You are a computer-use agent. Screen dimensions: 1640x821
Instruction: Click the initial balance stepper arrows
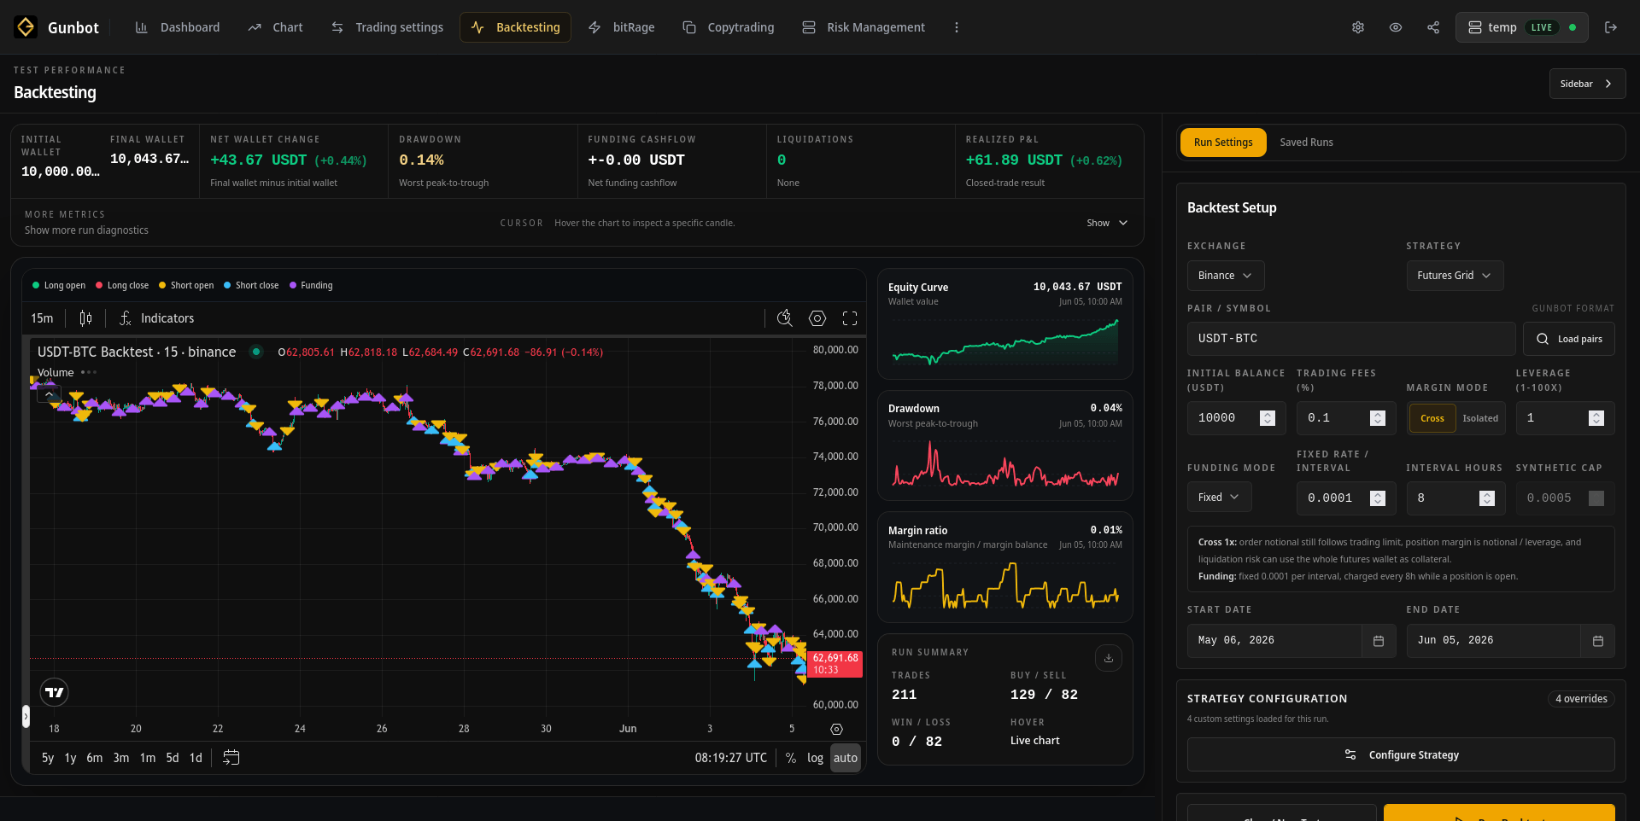tap(1268, 418)
